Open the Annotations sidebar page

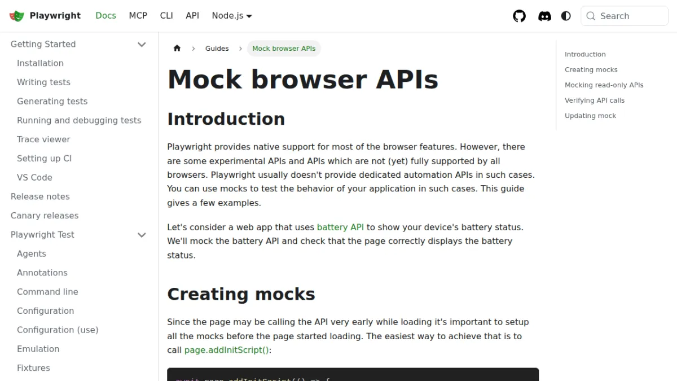coord(42,273)
